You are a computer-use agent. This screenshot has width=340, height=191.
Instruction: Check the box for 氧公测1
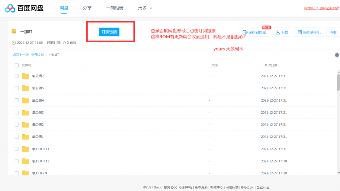[x=17, y=137]
